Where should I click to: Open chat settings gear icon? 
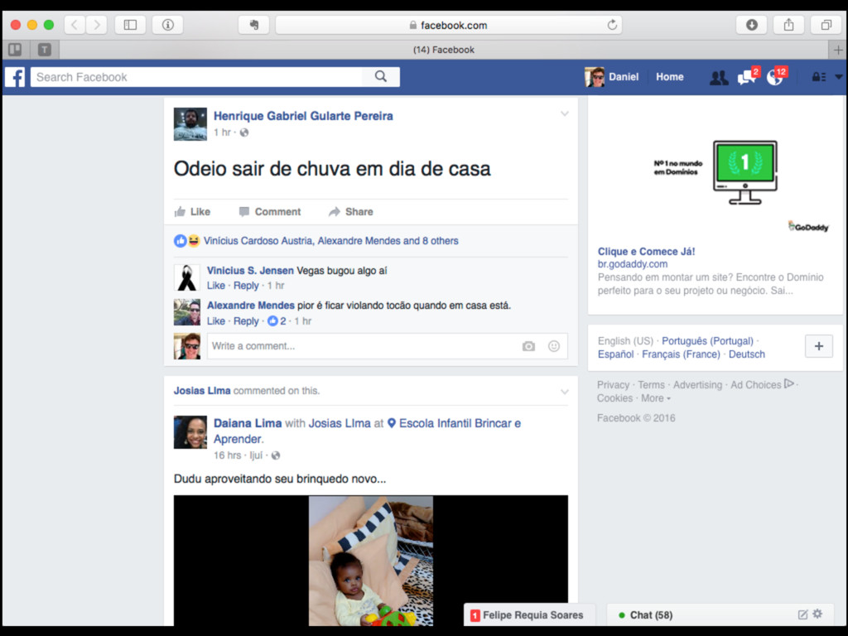click(x=817, y=614)
